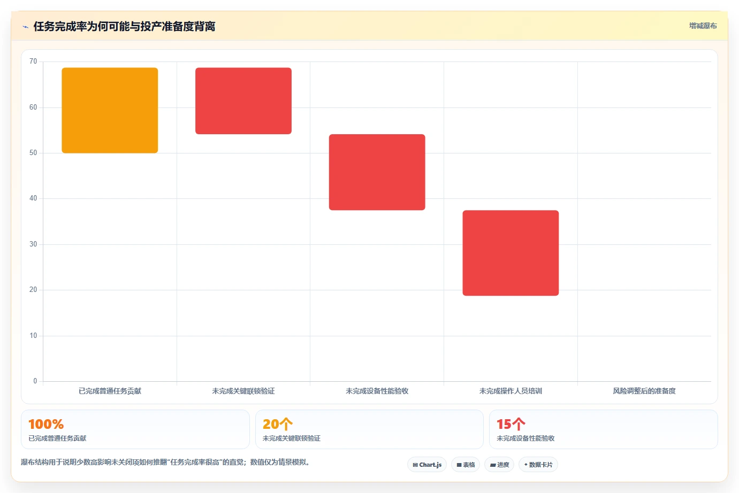Click the card caption 已完成普通任务贡献 under 100%

click(x=57, y=438)
